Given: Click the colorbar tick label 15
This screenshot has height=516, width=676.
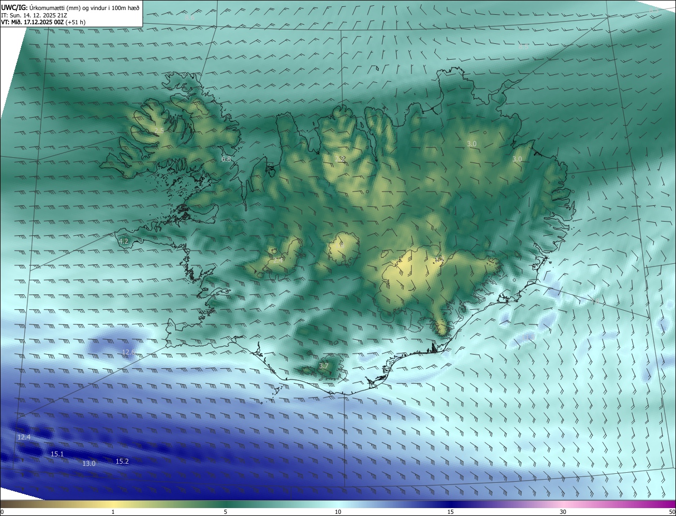Looking at the screenshot, I should click(x=450, y=512).
